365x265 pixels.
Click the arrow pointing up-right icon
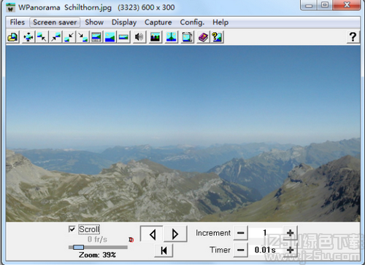click(x=55, y=37)
